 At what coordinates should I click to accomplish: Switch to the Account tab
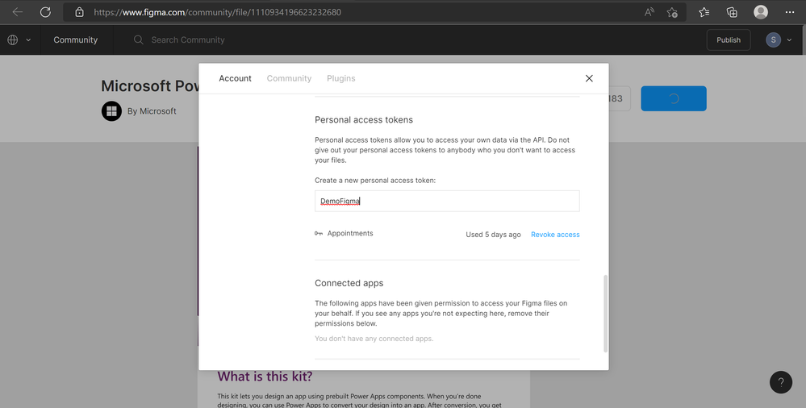tap(235, 78)
